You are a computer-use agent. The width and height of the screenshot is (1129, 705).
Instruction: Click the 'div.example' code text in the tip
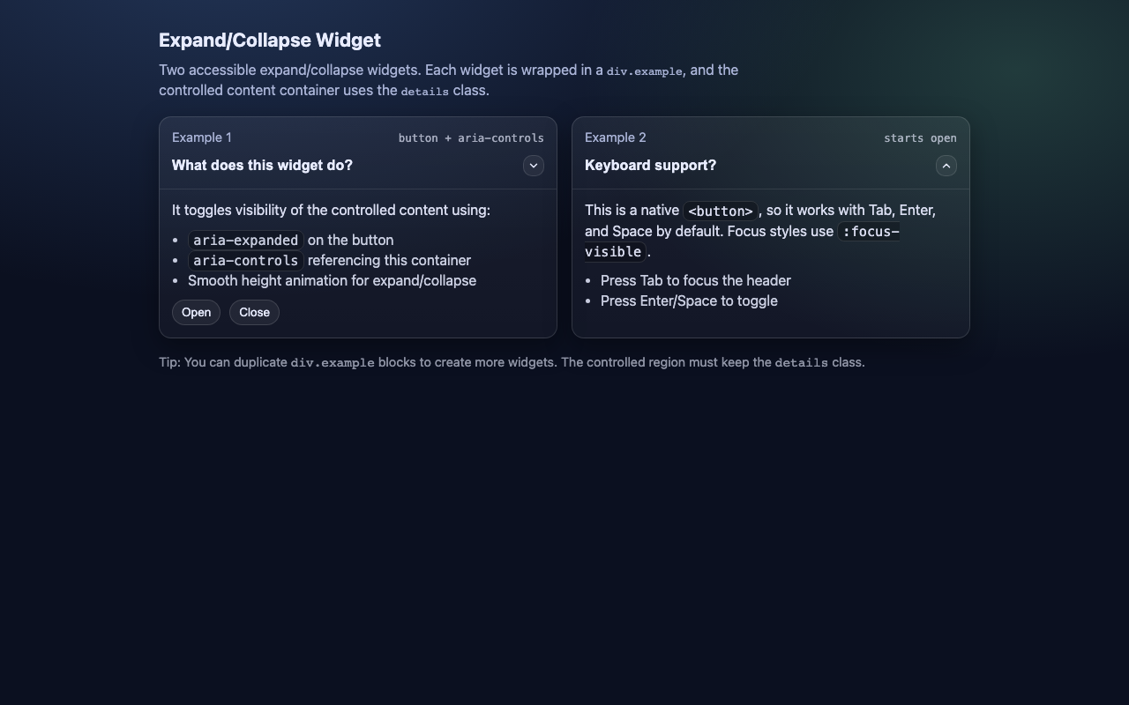(333, 362)
